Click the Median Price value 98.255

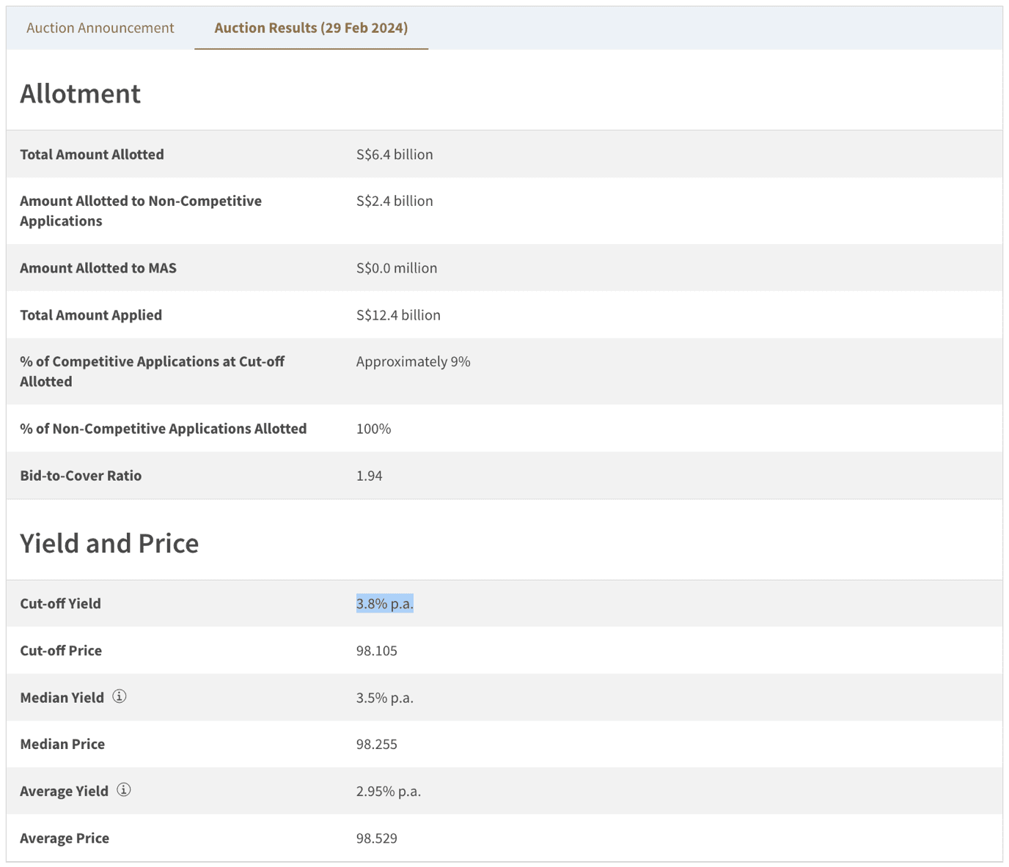377,745
